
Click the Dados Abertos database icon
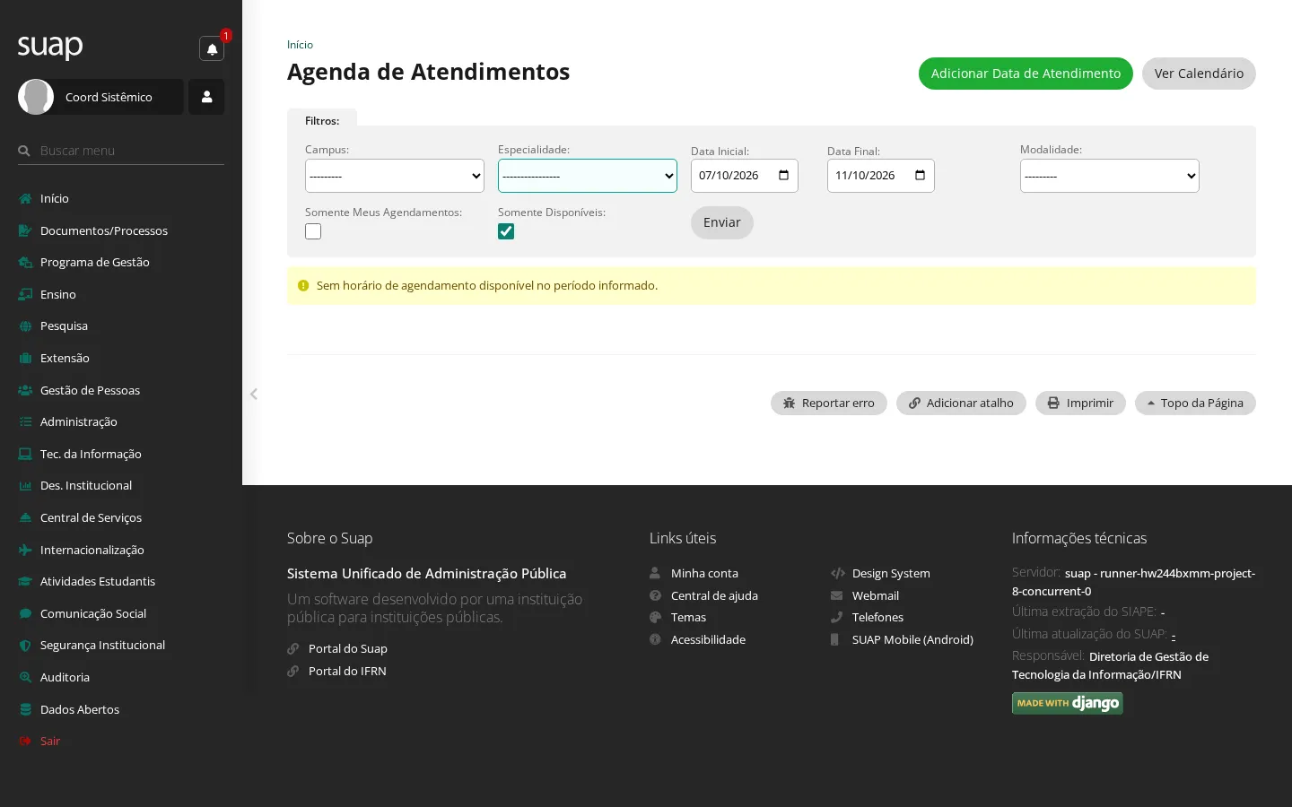tap(25, 709)
